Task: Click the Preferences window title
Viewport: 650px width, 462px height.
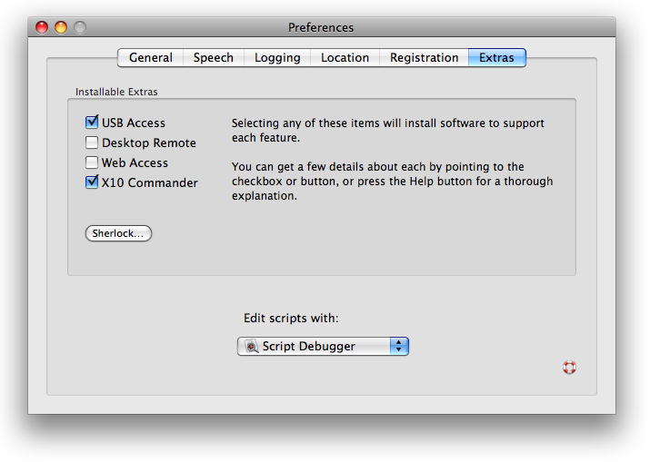Action: [321, 27]
